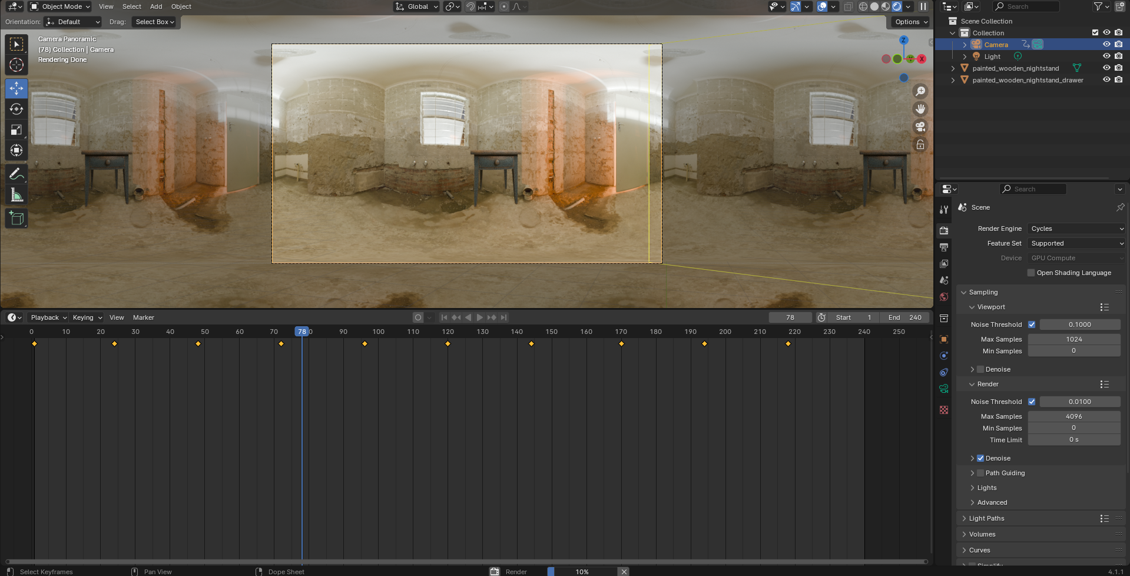This screenshot has height=576, width=1130.
Task: Select the Rotate tool
Action: pos(16,109)
